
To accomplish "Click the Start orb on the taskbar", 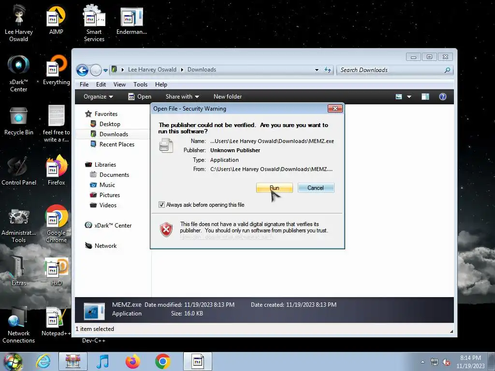I will [13, 361].
